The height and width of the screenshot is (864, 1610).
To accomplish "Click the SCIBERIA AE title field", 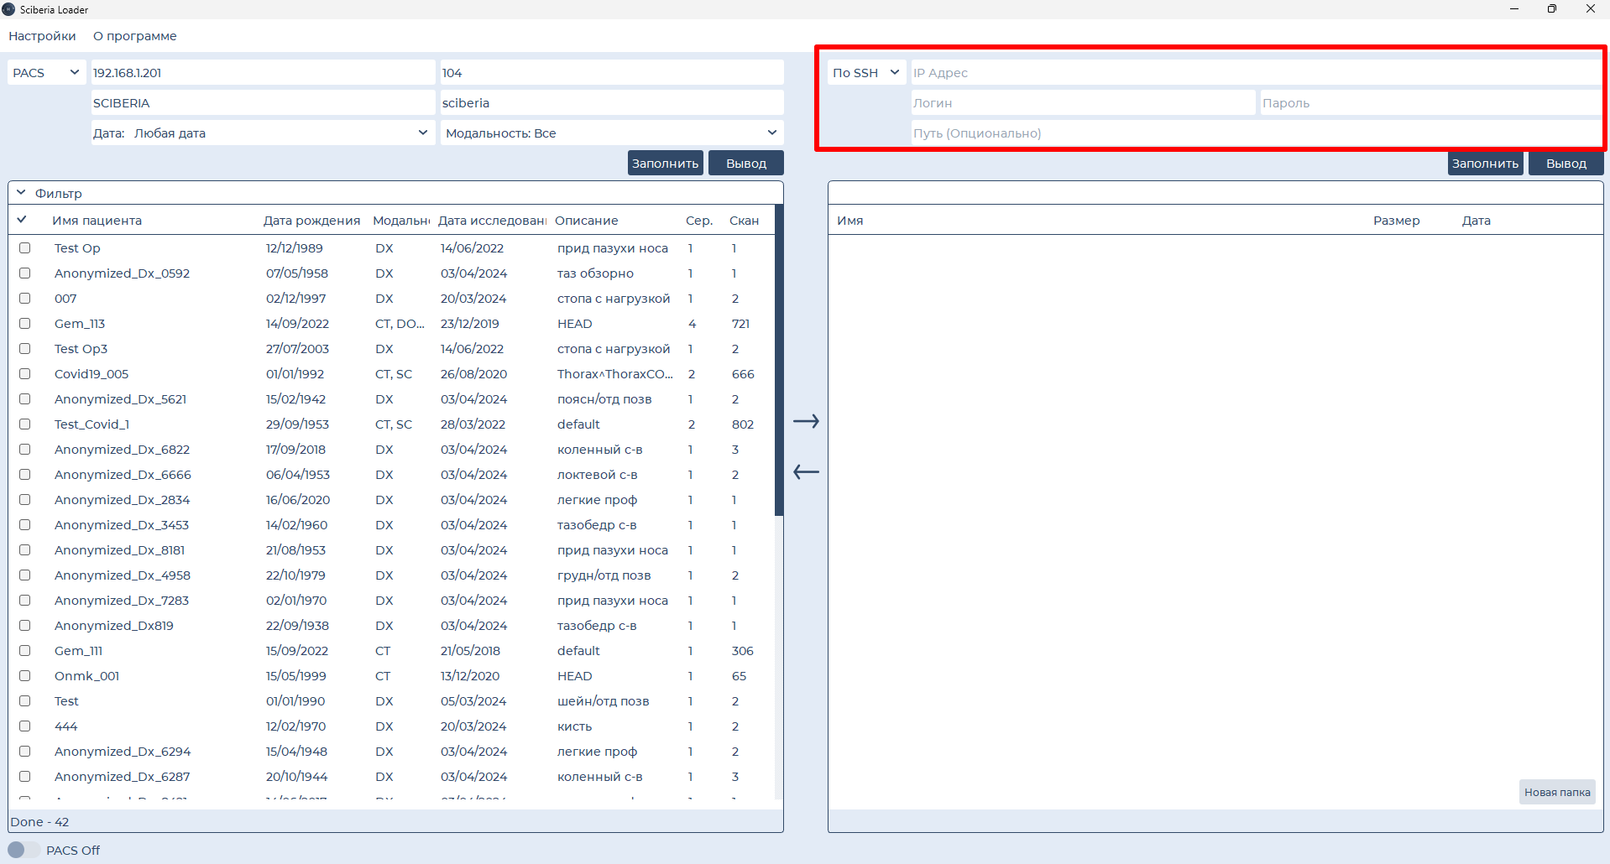I will (x=263, y=103).
